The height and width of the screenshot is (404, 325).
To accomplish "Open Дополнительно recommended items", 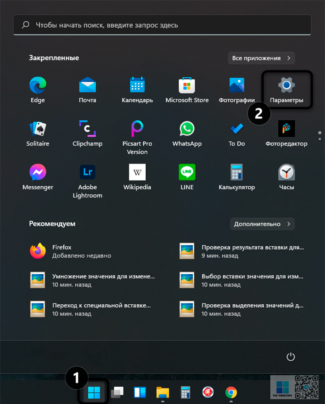I will point(262,224).
